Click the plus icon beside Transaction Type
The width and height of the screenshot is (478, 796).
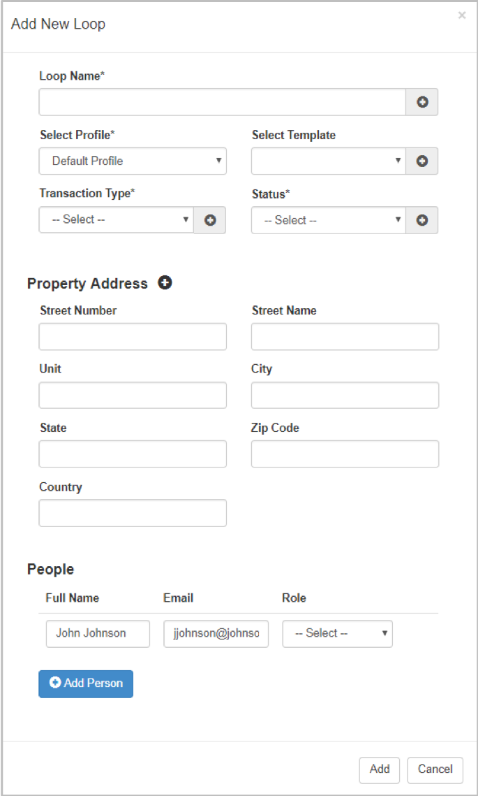pyautogui.click(x=209, y=220)
